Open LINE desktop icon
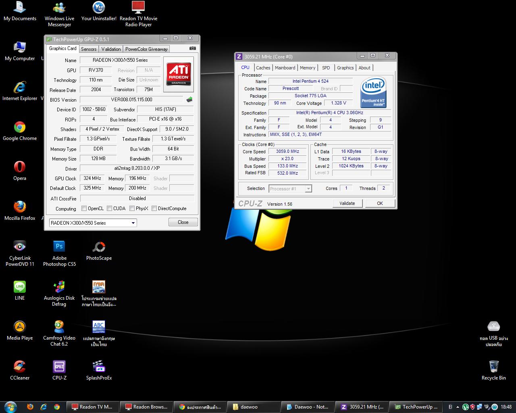Viewport: 516px width, 413px height. [19, 291]
